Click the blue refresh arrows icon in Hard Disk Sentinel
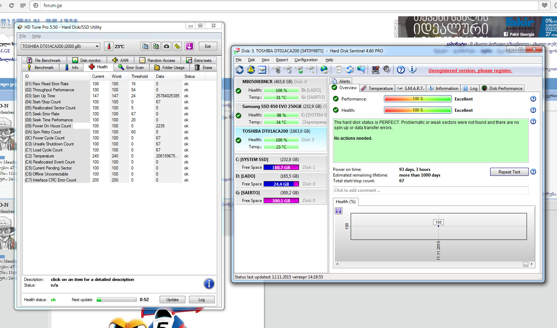This screenshot has height=328, width=557. pyautogui.click(x=240, y=70)
